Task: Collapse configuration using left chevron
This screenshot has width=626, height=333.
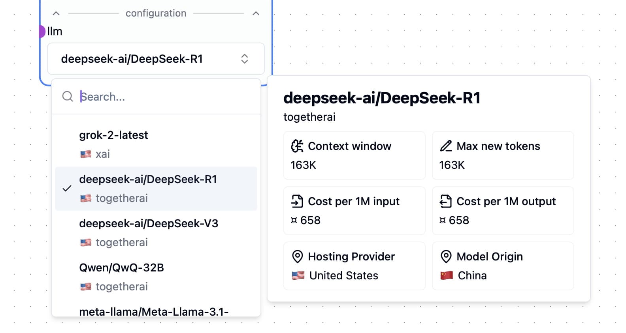Action: click(56, 13)
